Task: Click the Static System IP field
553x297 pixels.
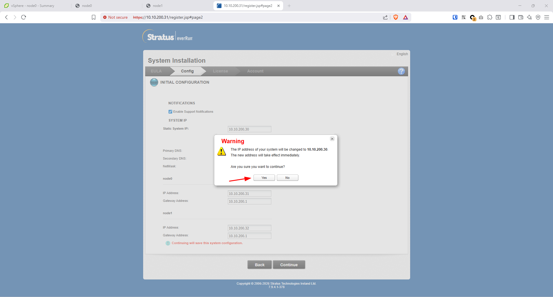Action: 249,129
